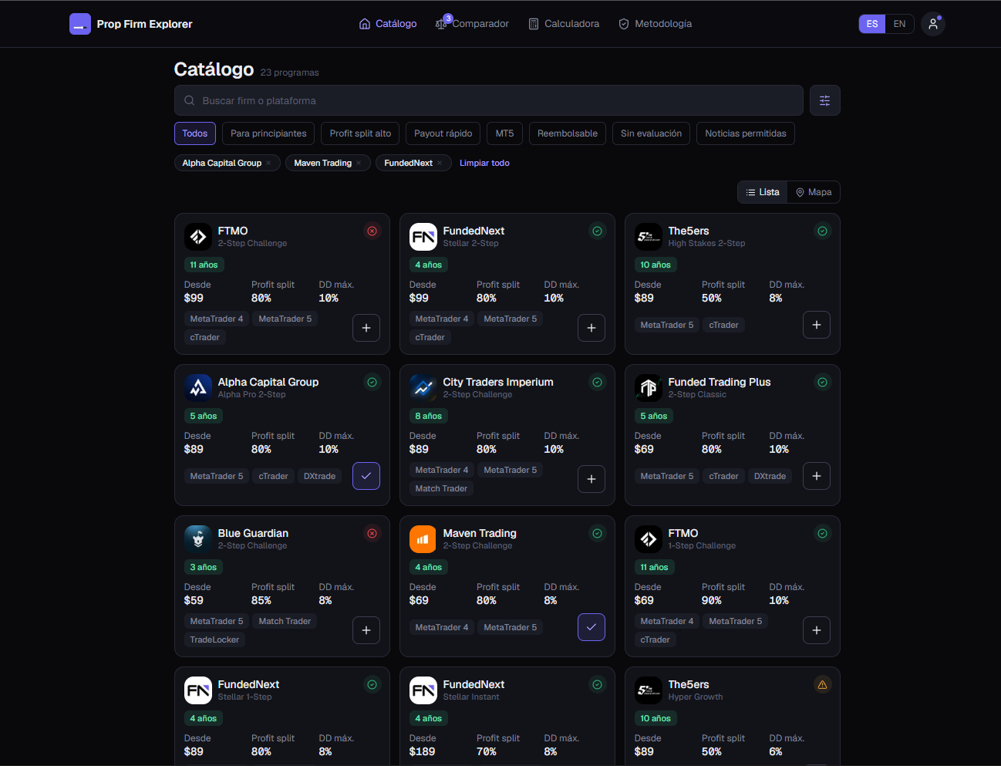Filter by Sin evaluación
This screenshot has height=766, width=1001.
click(652, 133)
